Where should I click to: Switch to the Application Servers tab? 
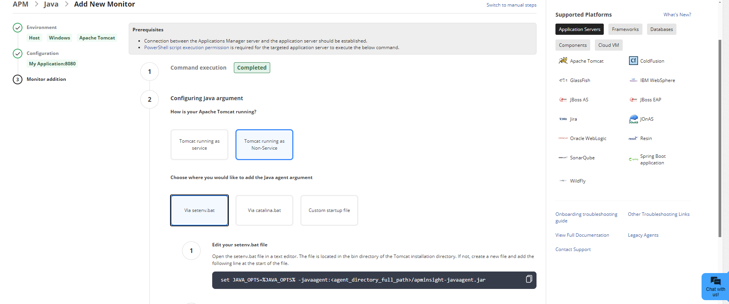(x=579, y=29)
